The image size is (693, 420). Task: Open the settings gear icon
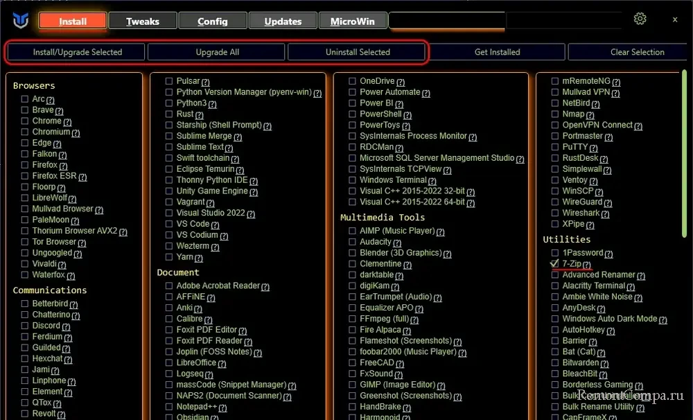point(640,19)
